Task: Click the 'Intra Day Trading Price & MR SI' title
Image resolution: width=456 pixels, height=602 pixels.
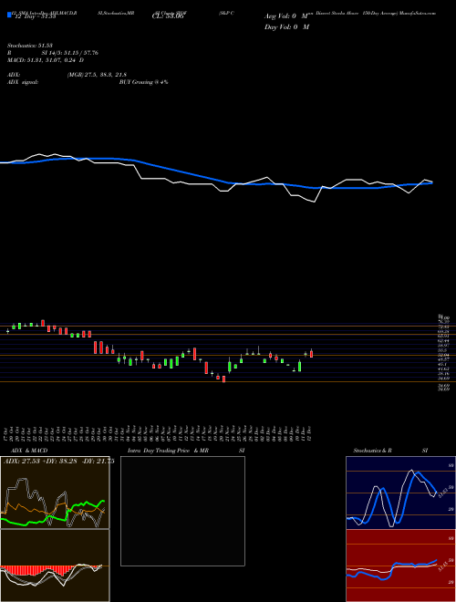Action: coord(186,451)
